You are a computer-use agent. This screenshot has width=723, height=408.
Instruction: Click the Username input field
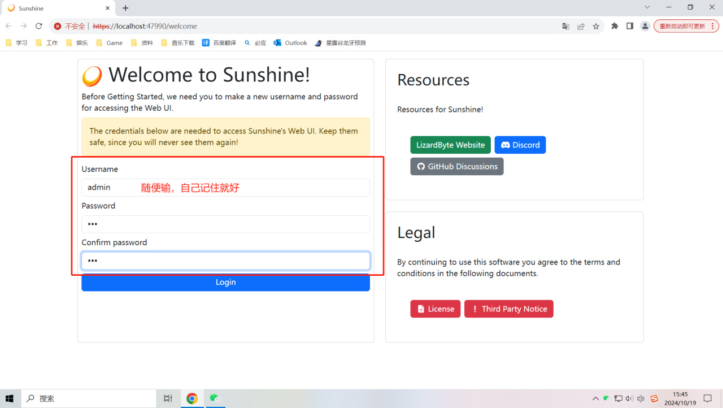225,188
